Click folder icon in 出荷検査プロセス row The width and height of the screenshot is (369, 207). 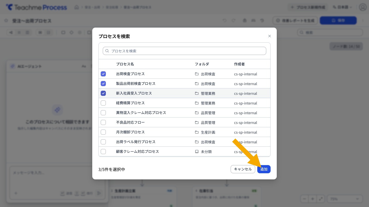(x=197, y=74)
